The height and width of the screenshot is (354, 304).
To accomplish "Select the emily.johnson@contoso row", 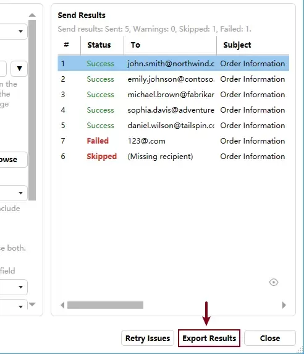I will (173, 79).
